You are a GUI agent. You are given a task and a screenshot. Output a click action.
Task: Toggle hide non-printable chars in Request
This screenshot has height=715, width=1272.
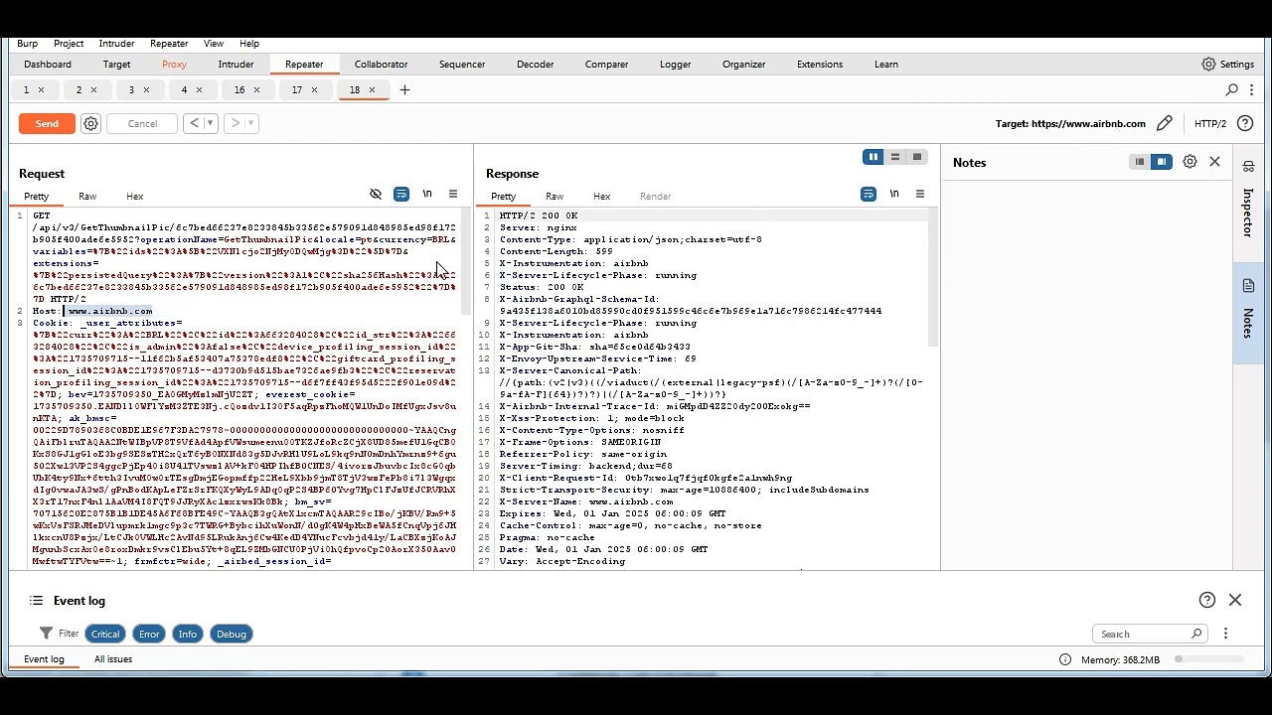376,195
